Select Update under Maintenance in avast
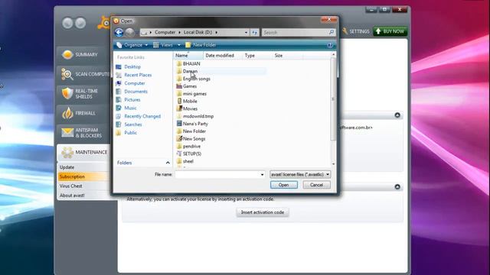This screenshot has width=490, height=275. coord(83,167)
